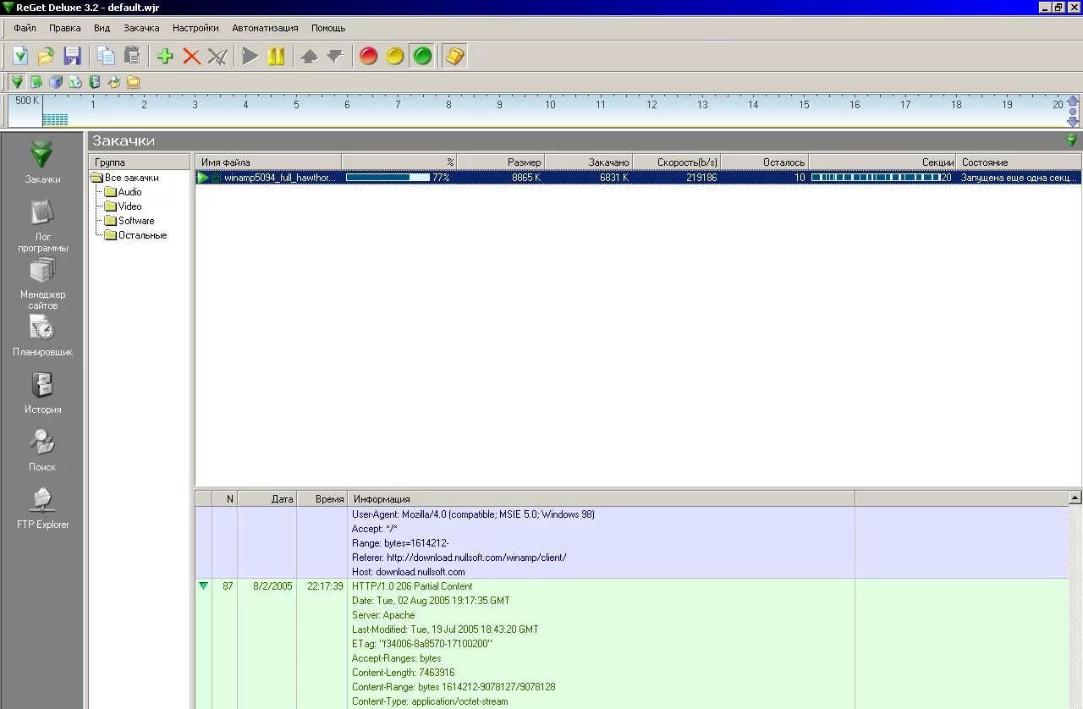Open the Настройки menu
The image size is (1083, 709).
click(x=195, y=28)
